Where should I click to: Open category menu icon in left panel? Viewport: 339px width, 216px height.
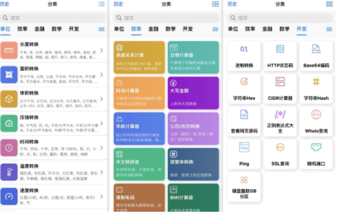(x=101, y=29)
